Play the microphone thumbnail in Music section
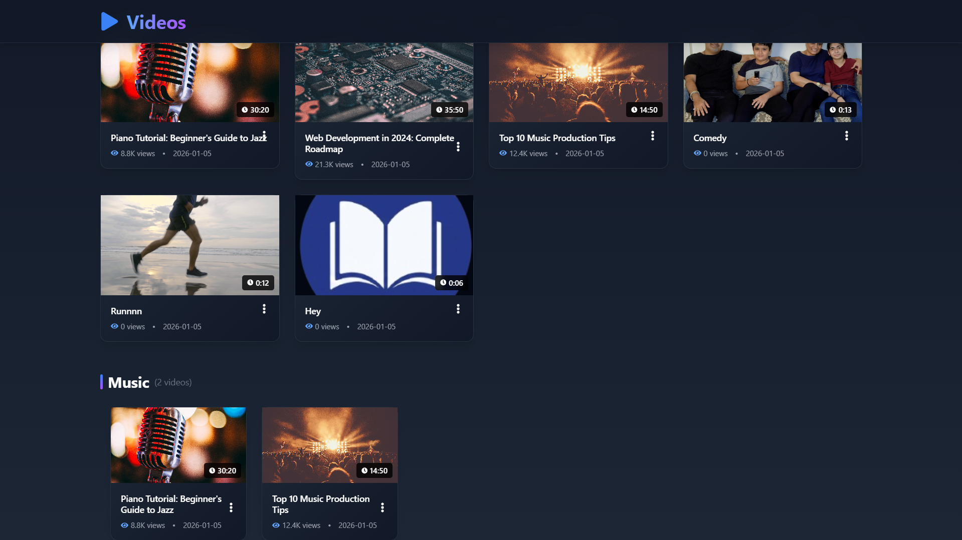 click(x=178, y=444)
